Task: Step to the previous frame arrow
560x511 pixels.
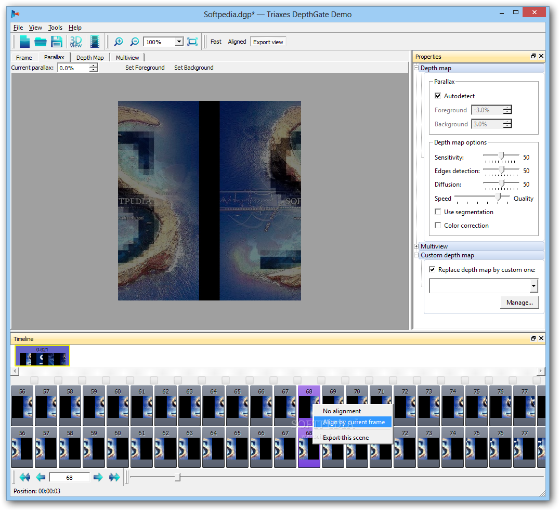Action: 41,477
